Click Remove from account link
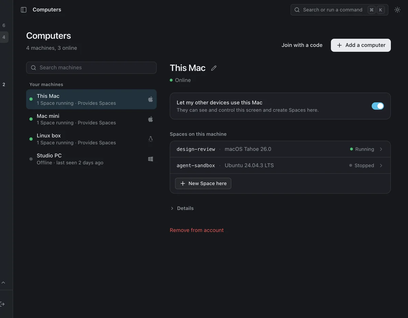 (197, 230)
